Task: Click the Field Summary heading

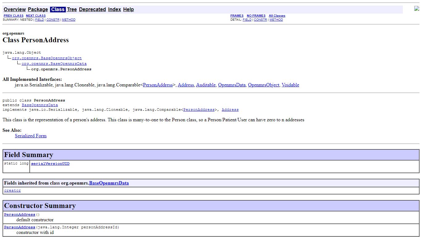Action: 29,155
